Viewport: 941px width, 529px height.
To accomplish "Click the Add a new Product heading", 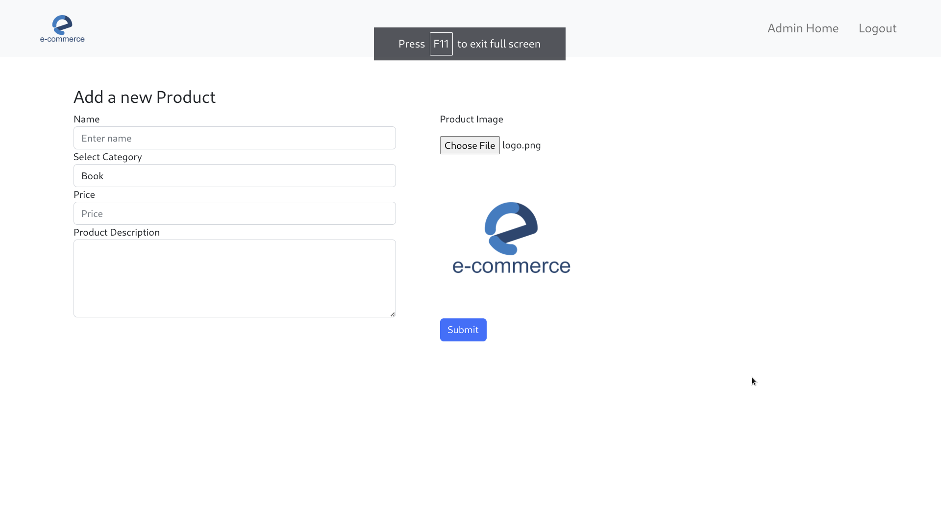I will pyautogui.click(x=145, y=96).
